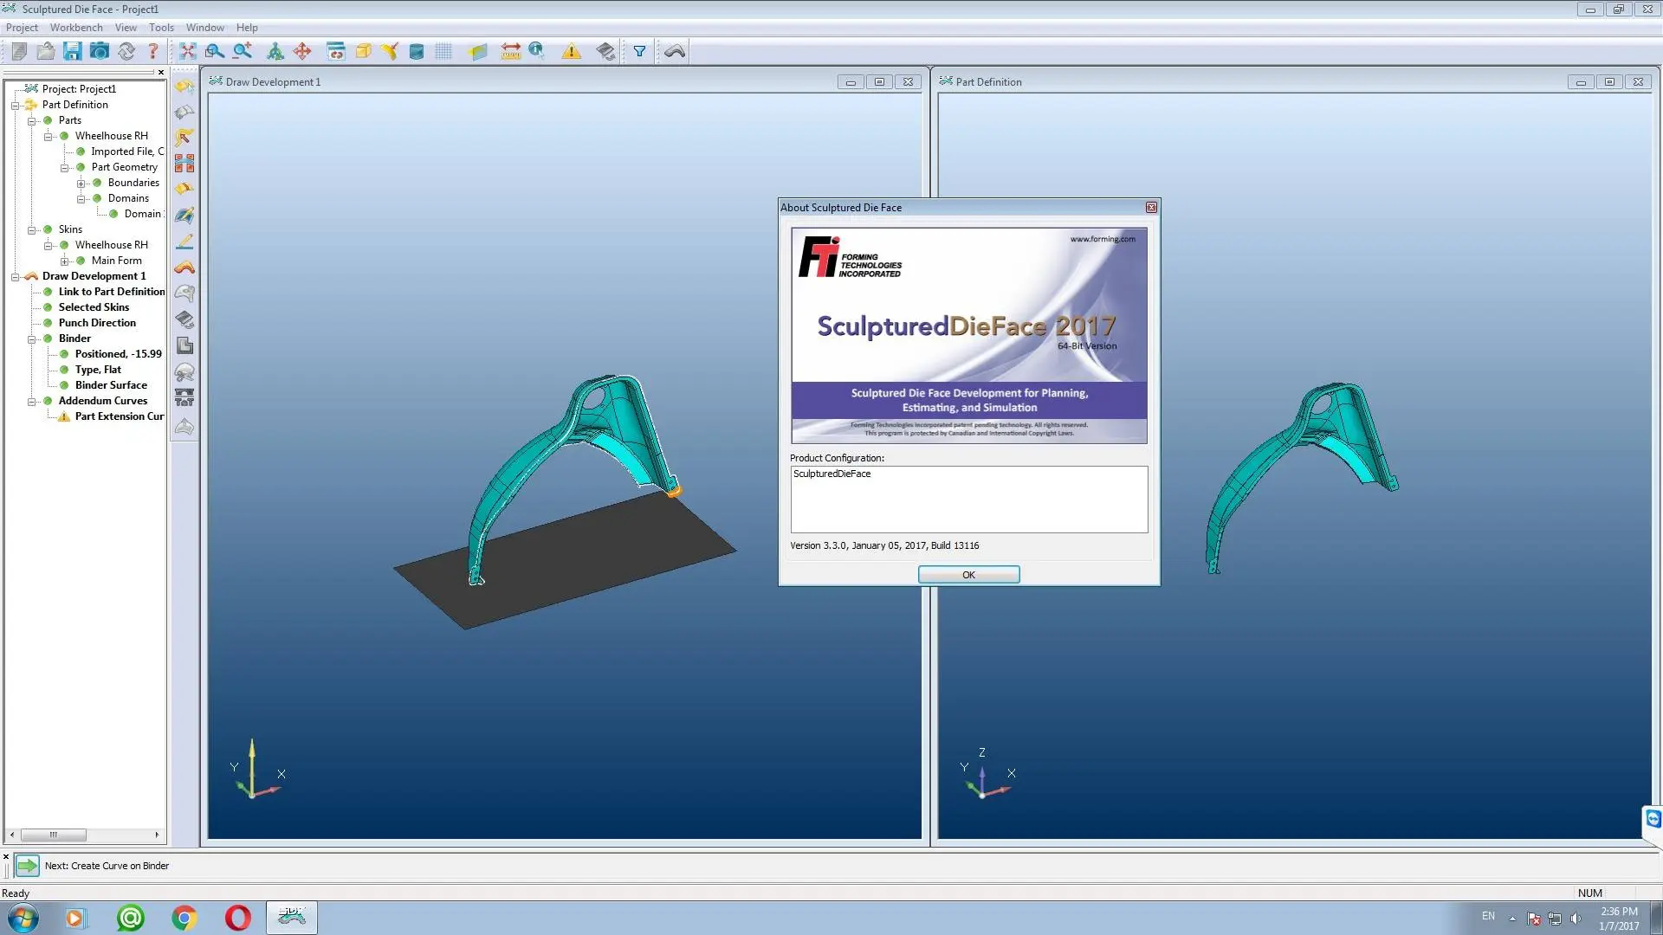Collapse the Domains tree node

pos(81,199)
